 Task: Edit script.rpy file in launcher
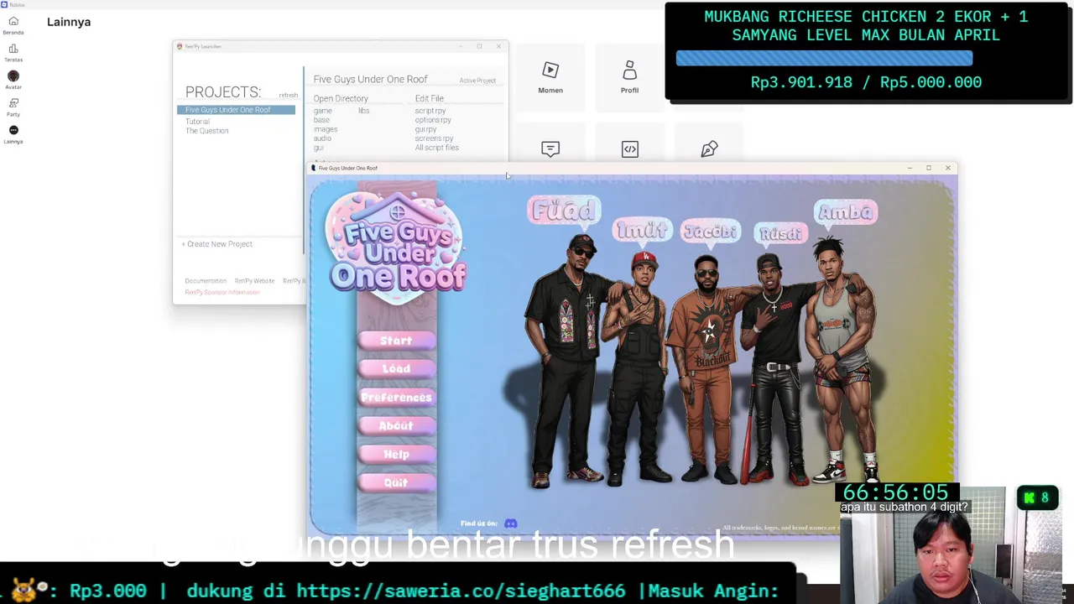tap(430, 111)
